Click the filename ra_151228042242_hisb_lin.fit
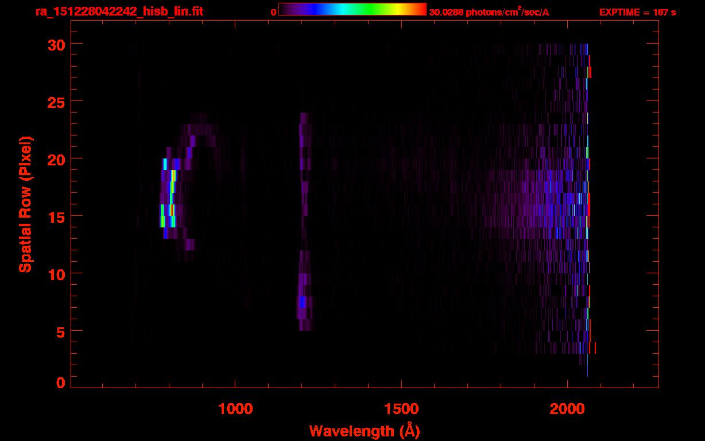705x441 pixels. [x=118, y=11]
